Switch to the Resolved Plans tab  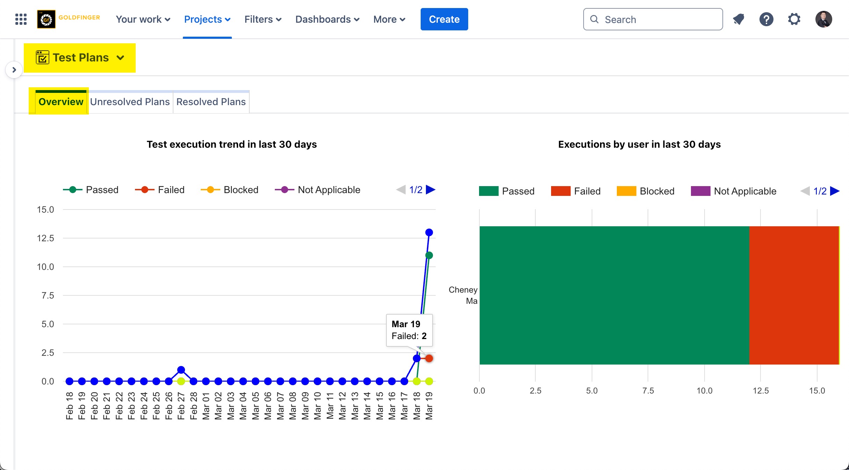[211, 102]
